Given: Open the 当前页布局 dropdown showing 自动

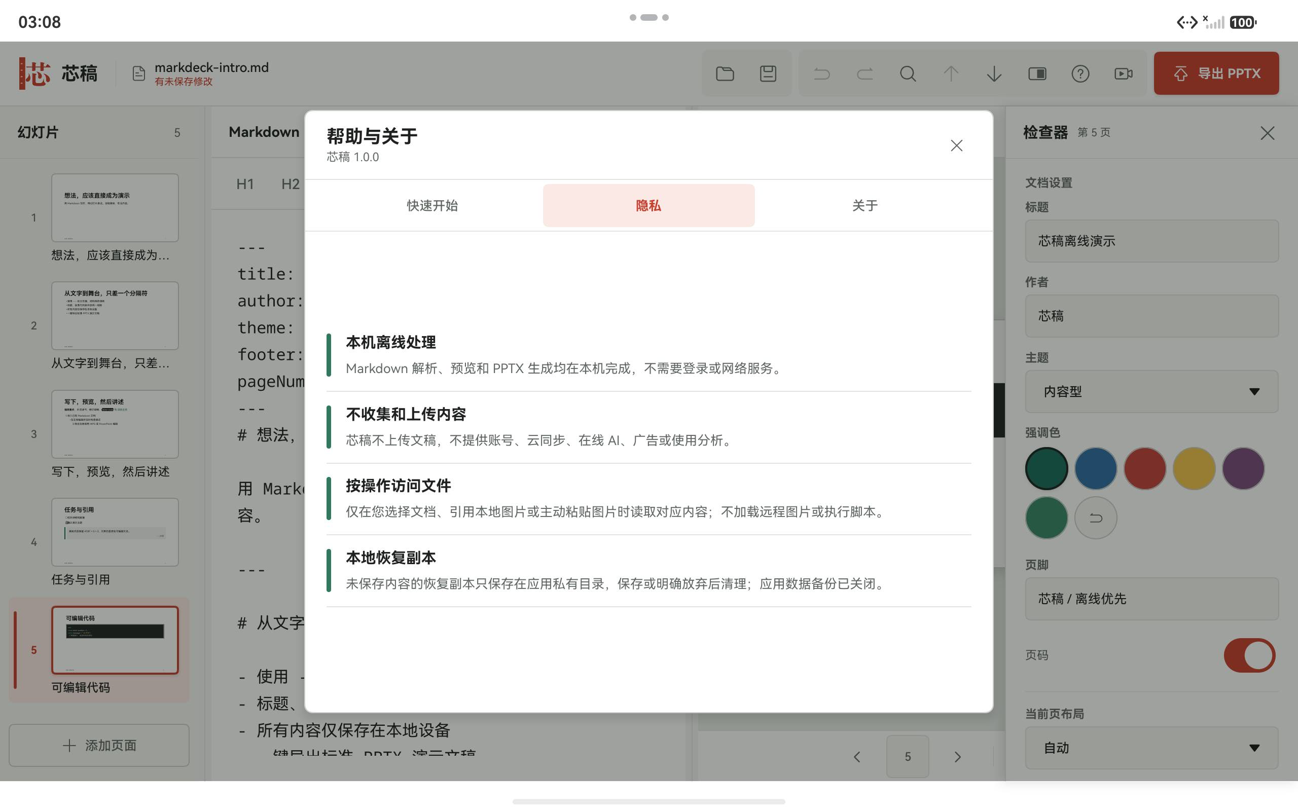Looking at the screenshot, I should [1151, 748].
